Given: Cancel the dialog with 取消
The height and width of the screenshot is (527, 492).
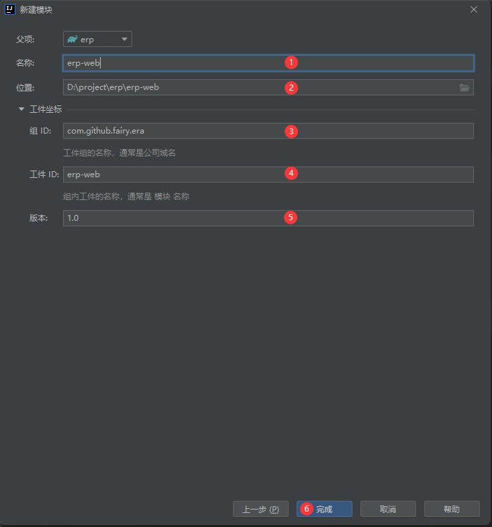Looking at the screenshot, I should [388, 509].
